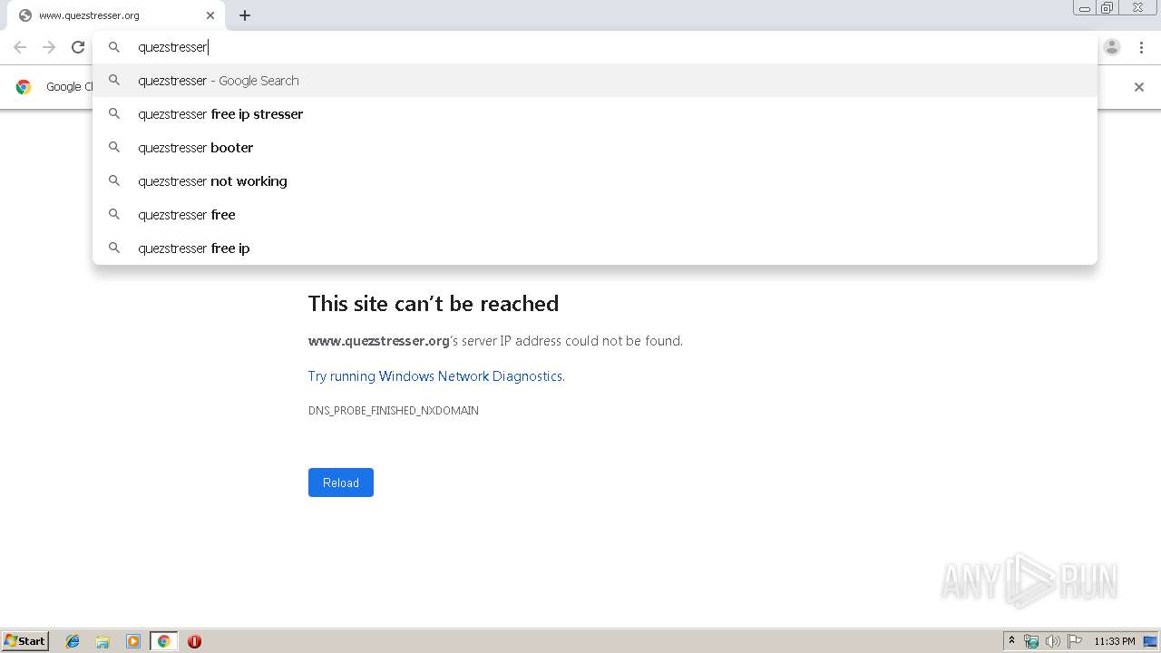Screen dimensions: 1161x653
Task: Reload page using the toolbar refresh icon
Action: tap(78, 47)
